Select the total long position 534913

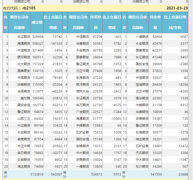[96, 174]
